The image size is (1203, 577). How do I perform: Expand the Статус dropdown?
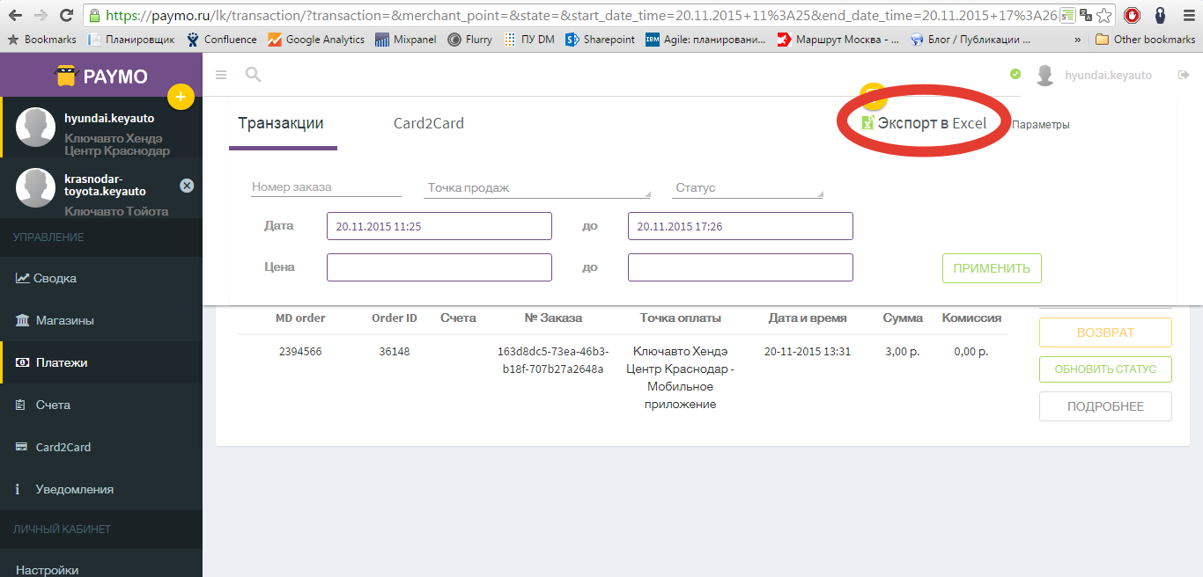[x=748, y=188]
